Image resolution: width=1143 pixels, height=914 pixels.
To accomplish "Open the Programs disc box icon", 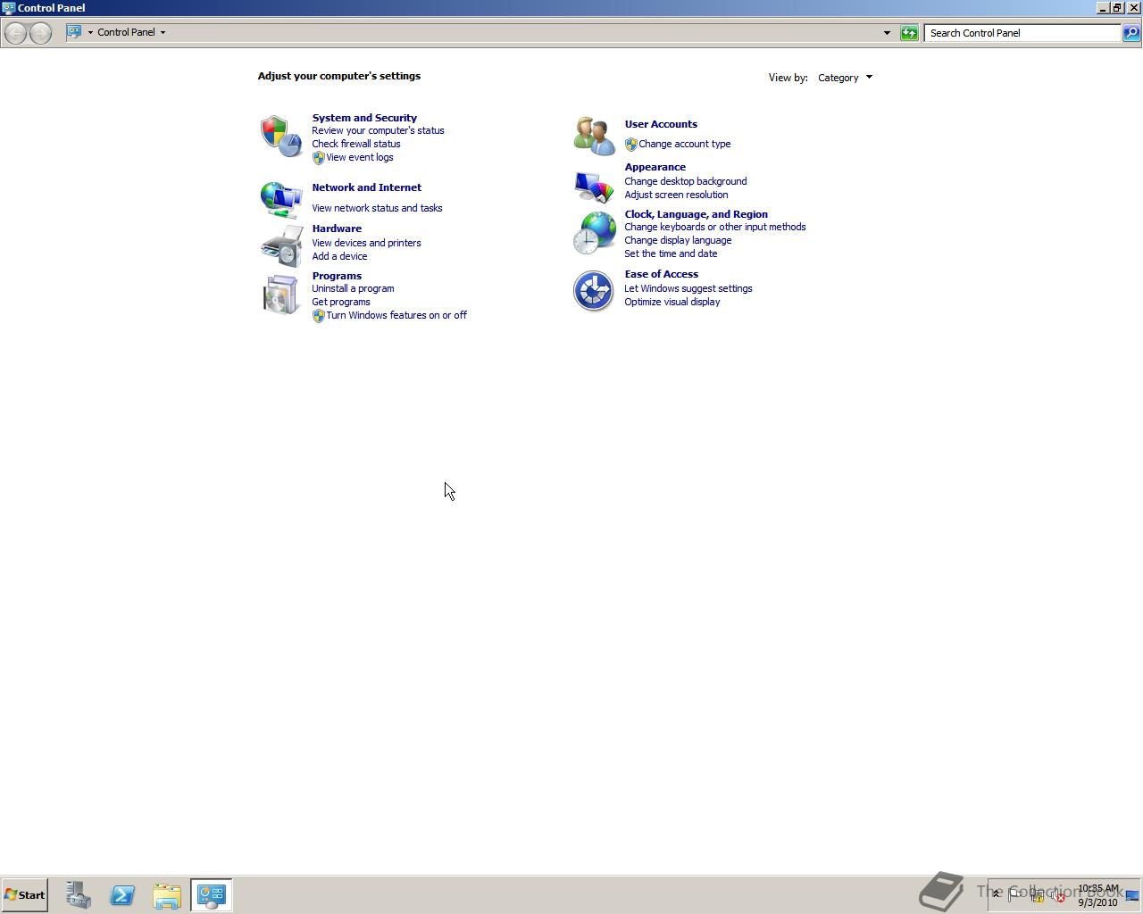I will 281,295.
